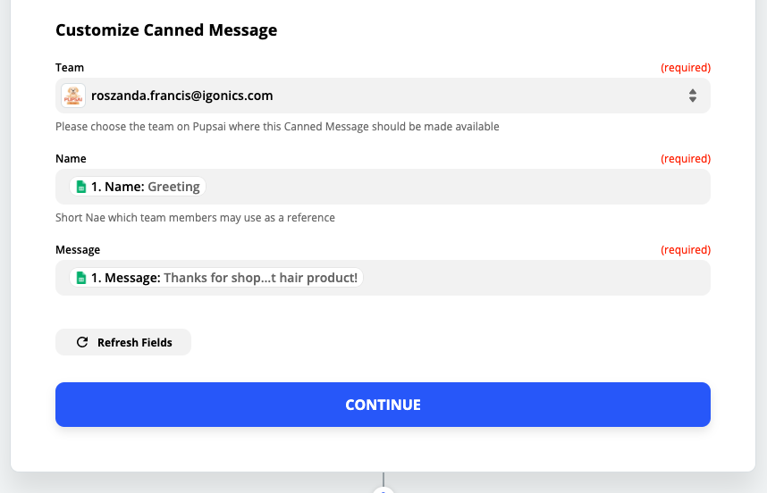Expand the Team dropdown using its up/down arrows
This screenshot has height=493, width=767.
[x=692, y=96]
